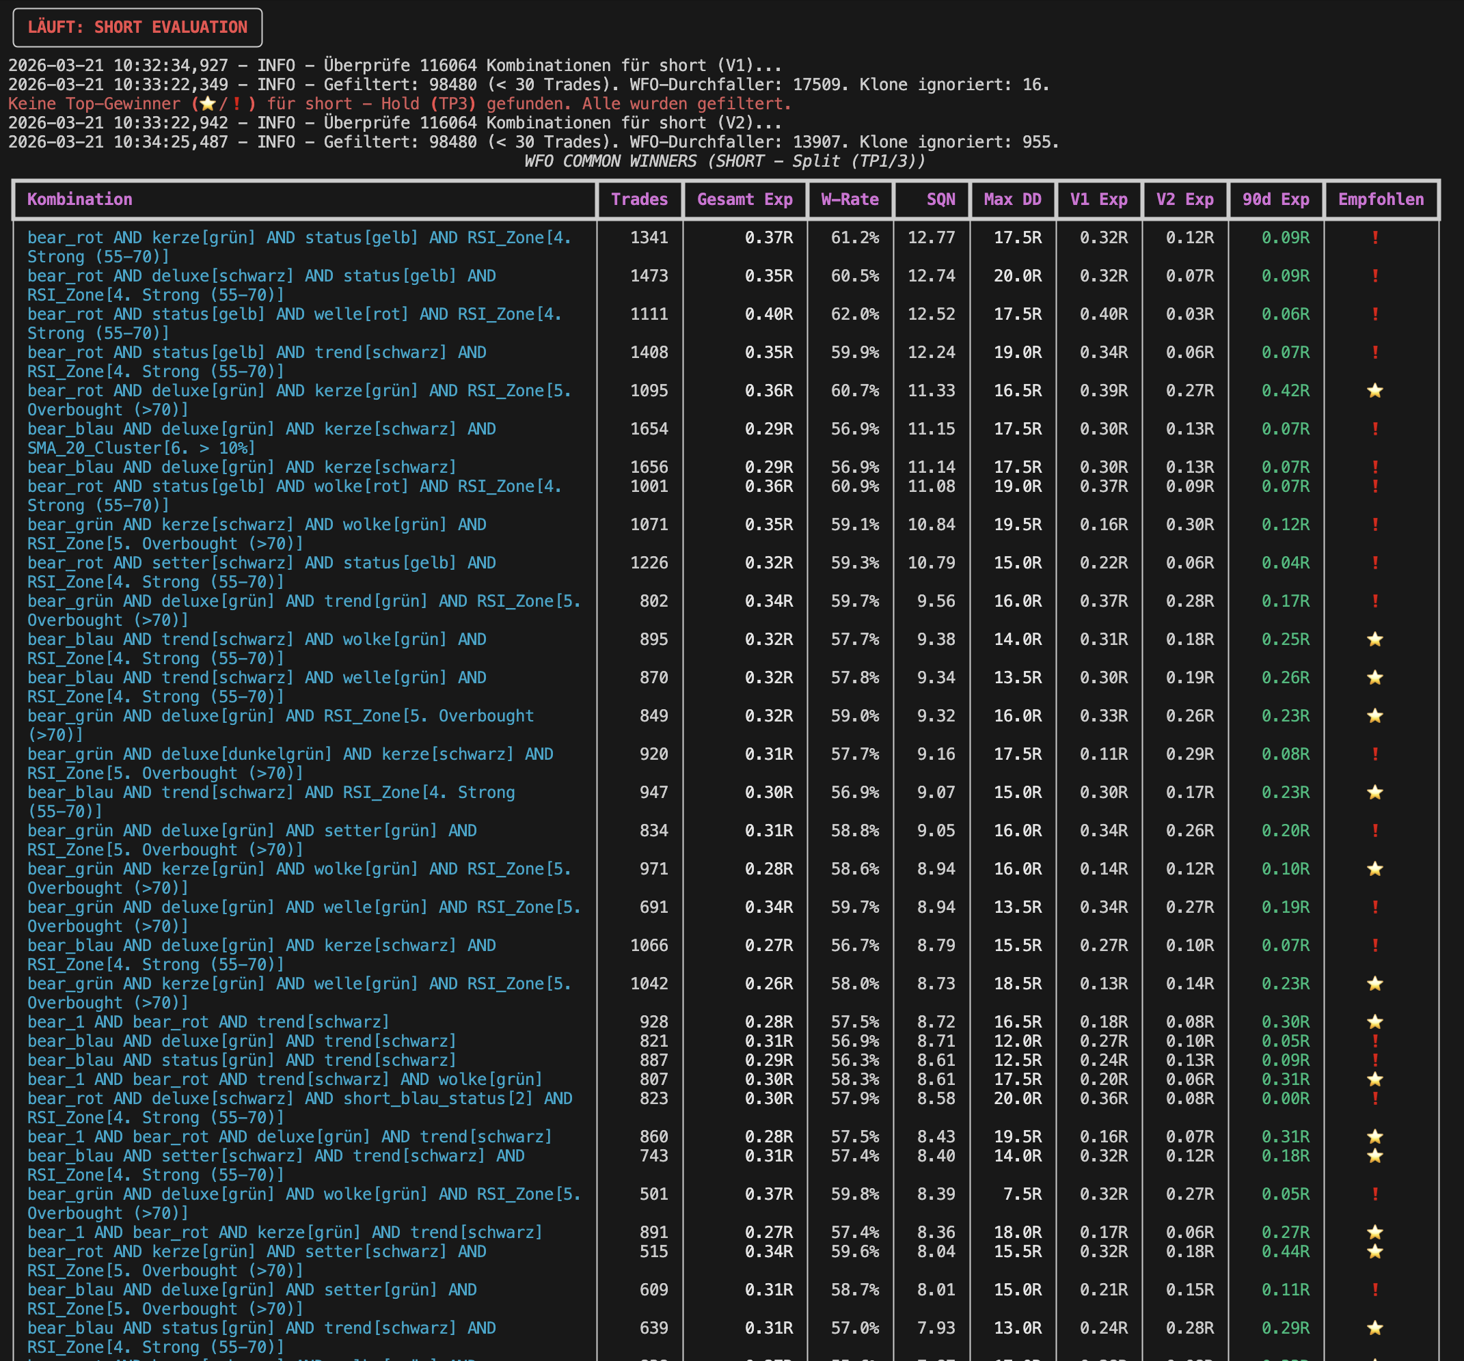Click the 0.42R green 90d Exp value

(1285, 391)
